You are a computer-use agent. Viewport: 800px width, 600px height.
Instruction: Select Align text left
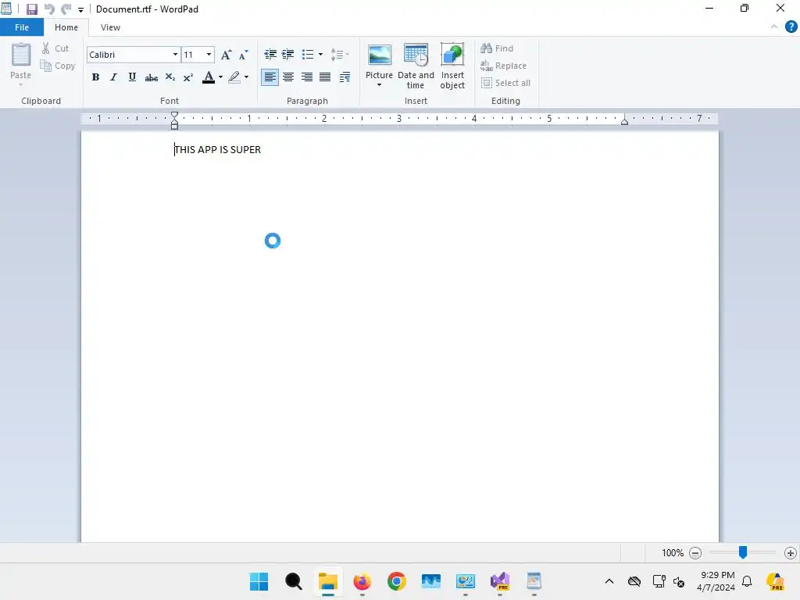pos(270,77)
